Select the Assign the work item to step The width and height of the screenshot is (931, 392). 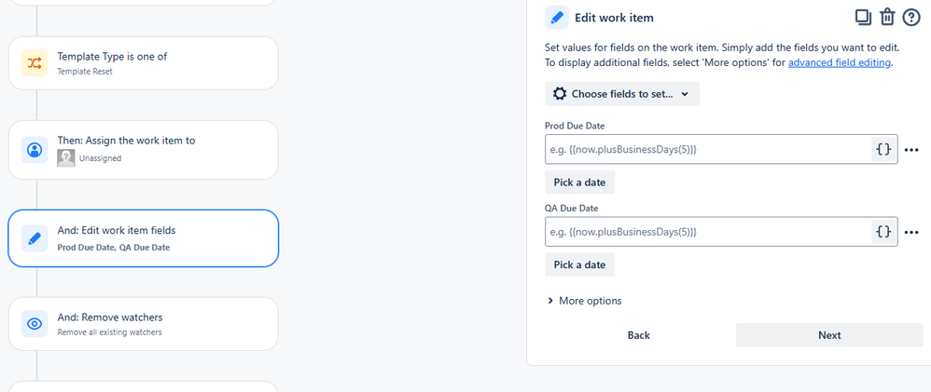[x=143, y=150]
